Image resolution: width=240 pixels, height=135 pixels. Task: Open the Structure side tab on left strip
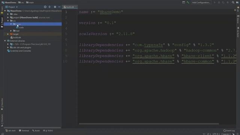coord(2,120)
